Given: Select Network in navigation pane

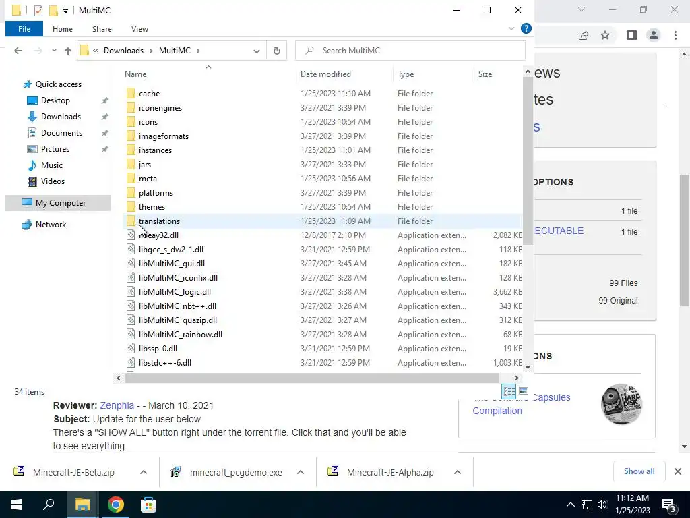Looking at the screenshot, I should pyautogui.click(x=51, y=225).
